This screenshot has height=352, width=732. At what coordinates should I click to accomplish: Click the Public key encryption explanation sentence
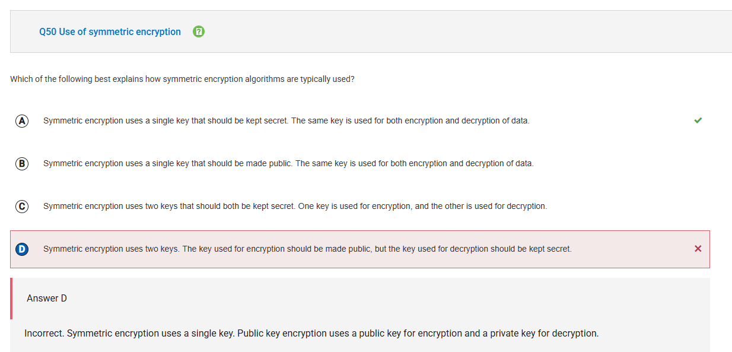pyautogui.click(x=418, y=333)
